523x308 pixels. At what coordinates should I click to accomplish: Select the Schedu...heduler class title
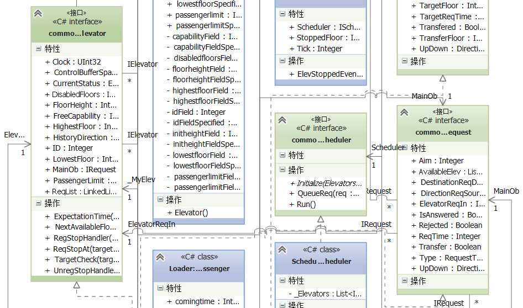point(321,262)
